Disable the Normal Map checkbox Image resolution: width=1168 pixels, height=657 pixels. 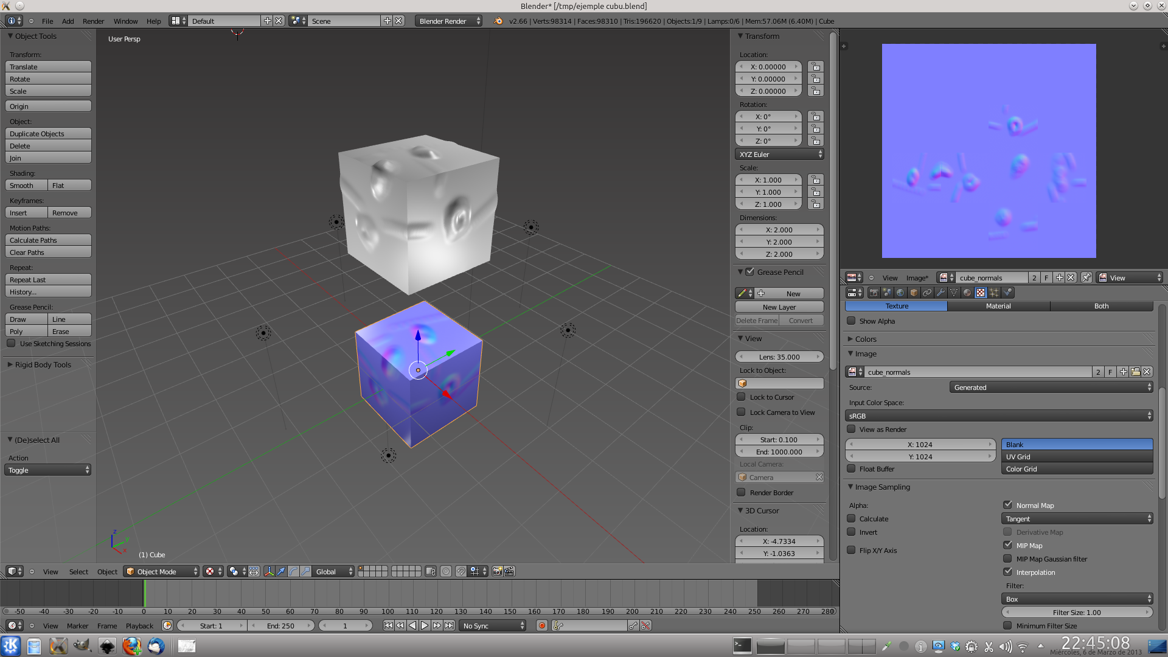click(x=1008, y=505)
